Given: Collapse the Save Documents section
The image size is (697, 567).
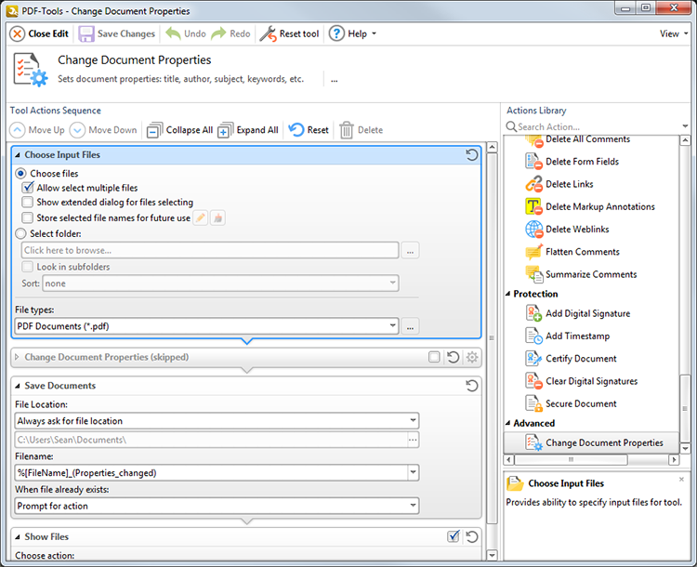Looking at the screenshot, I should [18, 386].
